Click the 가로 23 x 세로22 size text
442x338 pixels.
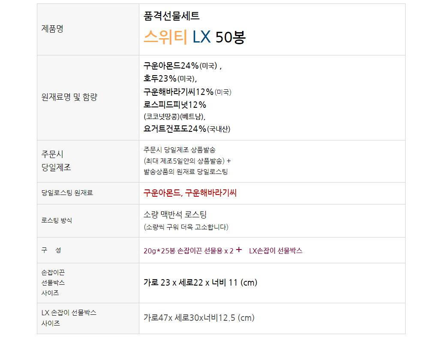pyautogui.click(x=200, y=283)
